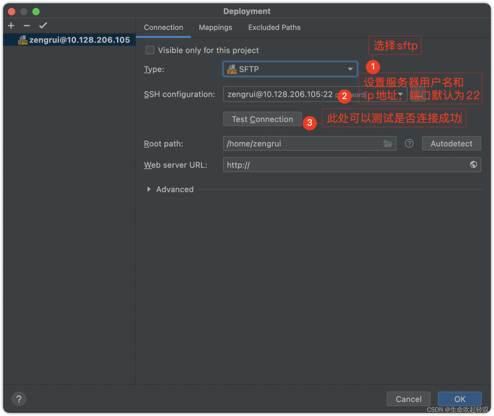Browse for root path folder icon
Viewport: 494px width, 416px height.
coord(388,143)
